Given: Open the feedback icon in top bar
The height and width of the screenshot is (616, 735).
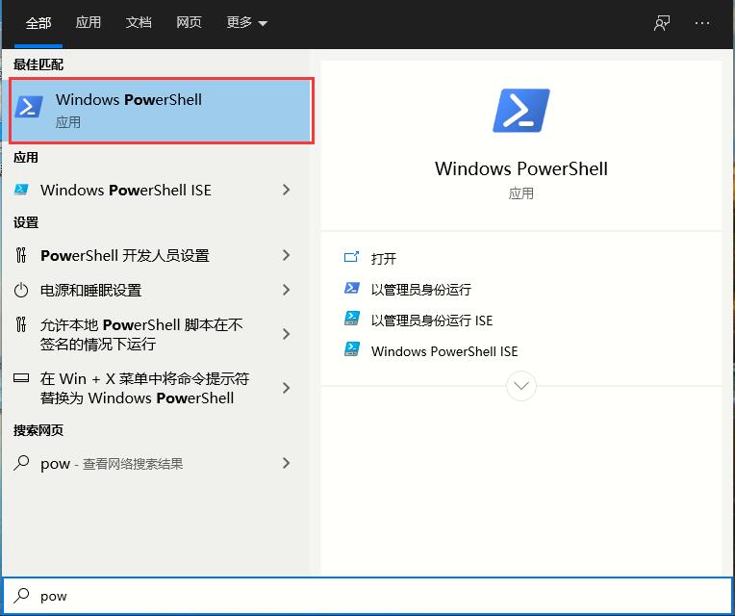Looking at the screenshot, I should click(x=662, y=23).
